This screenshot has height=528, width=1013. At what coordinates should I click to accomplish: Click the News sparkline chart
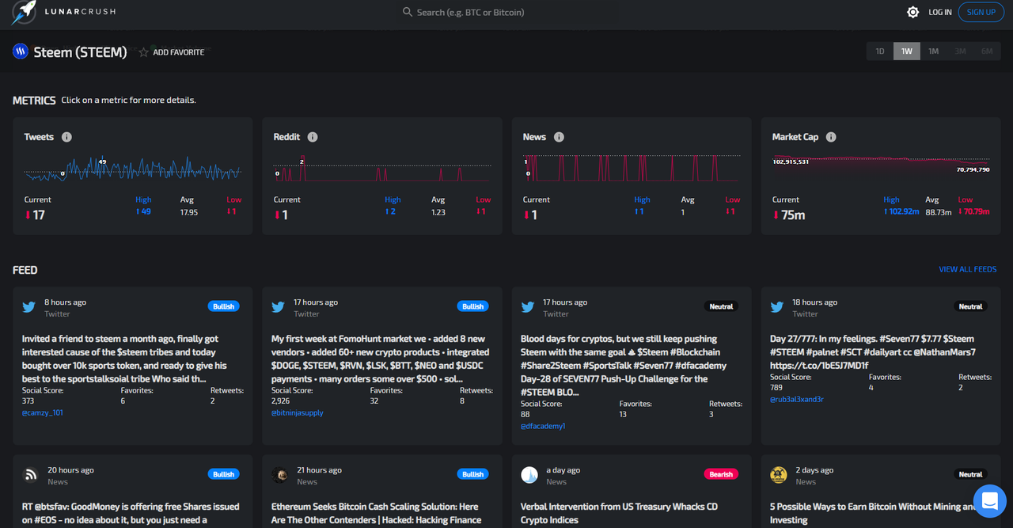click(x=632, y=169)
